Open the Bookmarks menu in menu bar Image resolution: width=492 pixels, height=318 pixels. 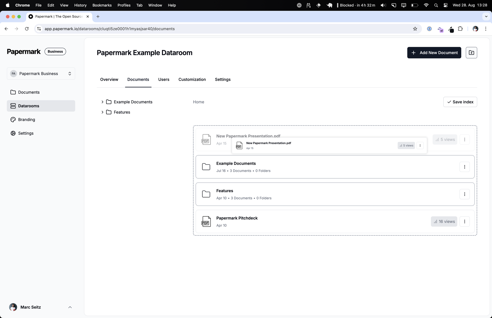(102, 5)
